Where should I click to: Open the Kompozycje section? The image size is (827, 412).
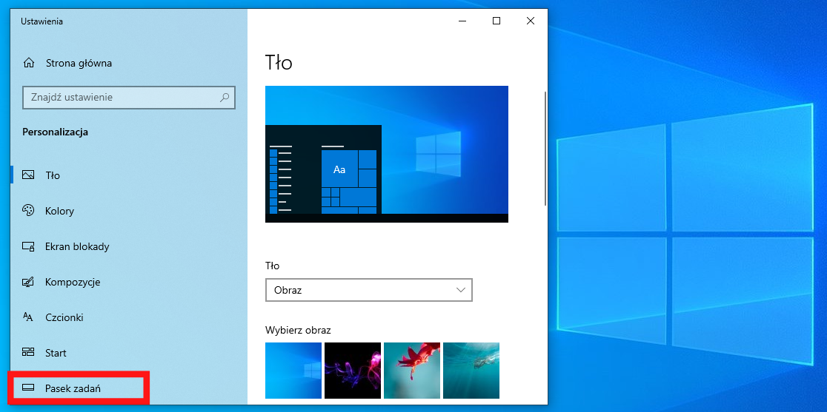(x=129, y=282)
